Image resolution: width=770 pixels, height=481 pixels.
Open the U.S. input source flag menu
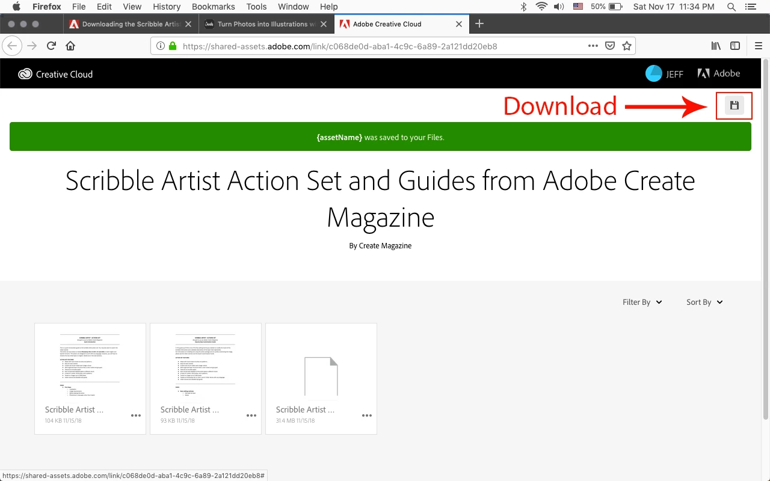(578, 7)
